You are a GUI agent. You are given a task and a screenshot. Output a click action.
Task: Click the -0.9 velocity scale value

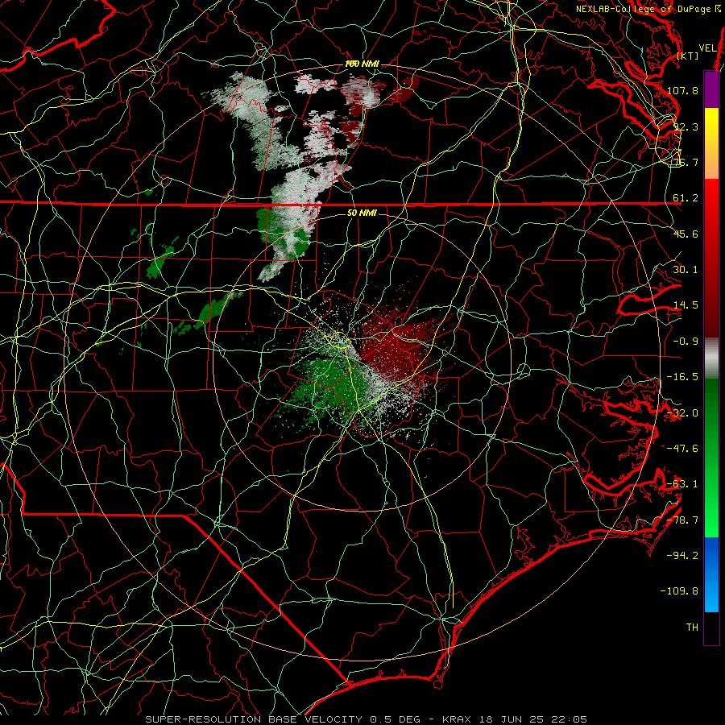(686, 342)
